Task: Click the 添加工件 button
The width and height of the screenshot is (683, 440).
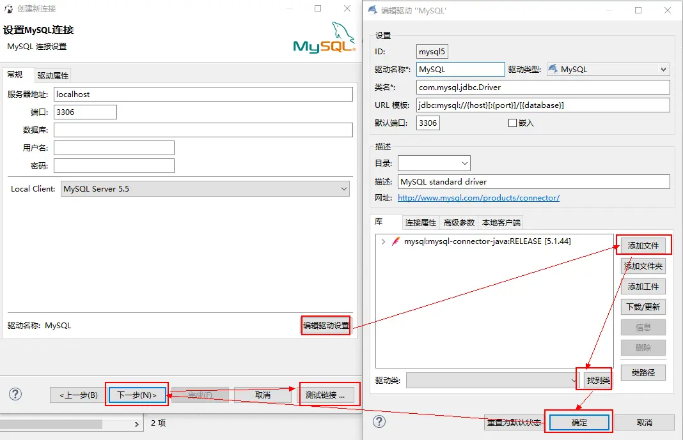Action: [x=643, y=287]
